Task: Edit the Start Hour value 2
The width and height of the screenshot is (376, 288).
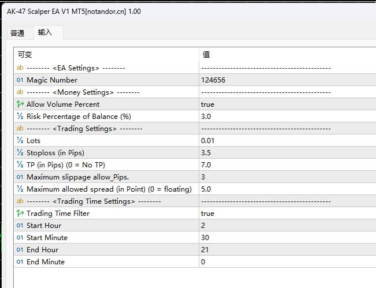Action: pyautogui.click(x=203, y=226)
